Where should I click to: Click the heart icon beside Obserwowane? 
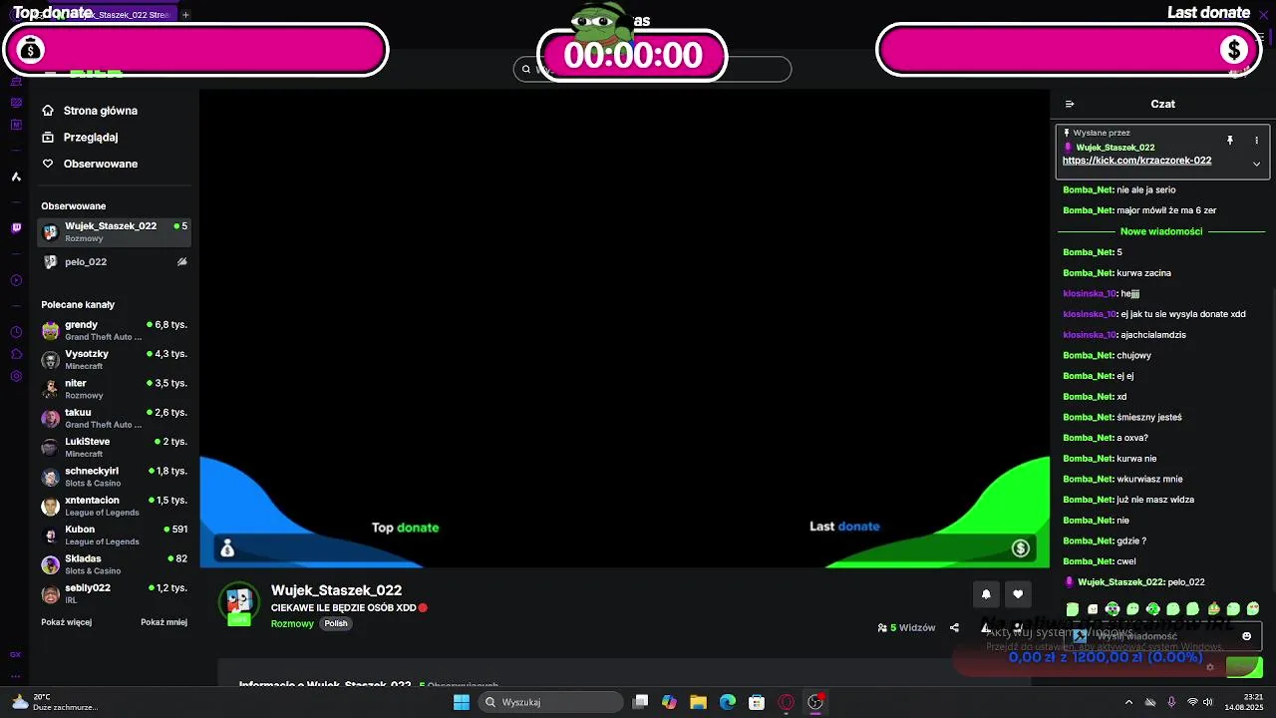coord(48,164)
